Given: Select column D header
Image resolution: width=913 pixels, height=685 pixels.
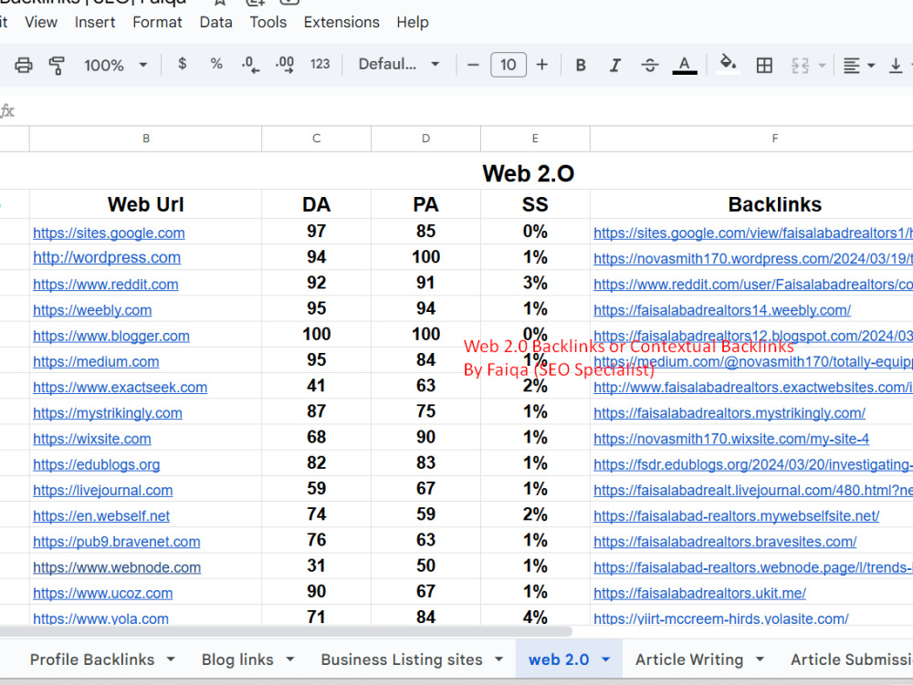Looking at the screenshot, I should click(x=425, y=139).
